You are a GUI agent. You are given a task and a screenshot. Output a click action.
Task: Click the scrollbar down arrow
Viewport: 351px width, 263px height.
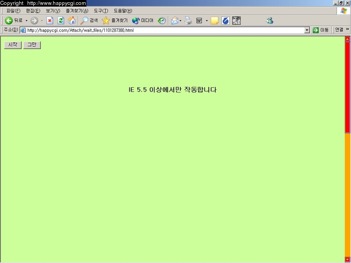click(x=347, y=259)
